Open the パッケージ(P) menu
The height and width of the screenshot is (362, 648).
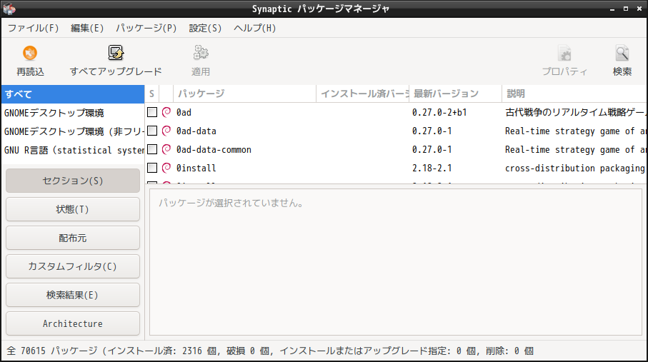pyautogui.click(x=146, y=28)
